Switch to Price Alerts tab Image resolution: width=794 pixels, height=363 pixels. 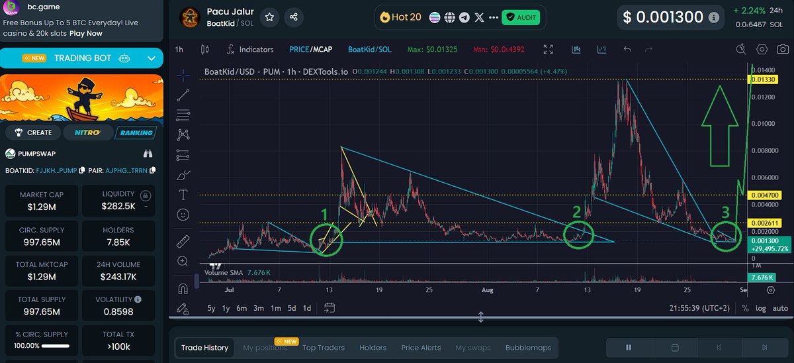(421, 348)
